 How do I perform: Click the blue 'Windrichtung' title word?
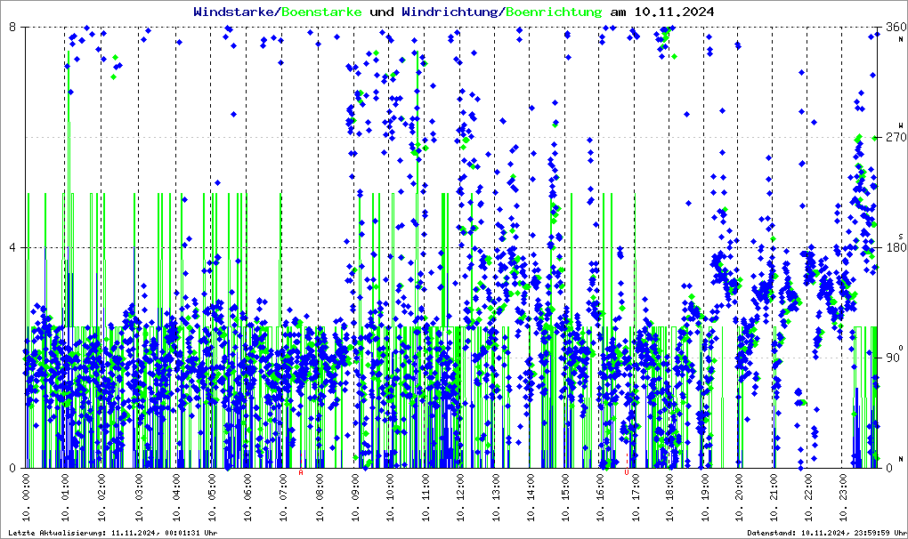click(450, 12)
